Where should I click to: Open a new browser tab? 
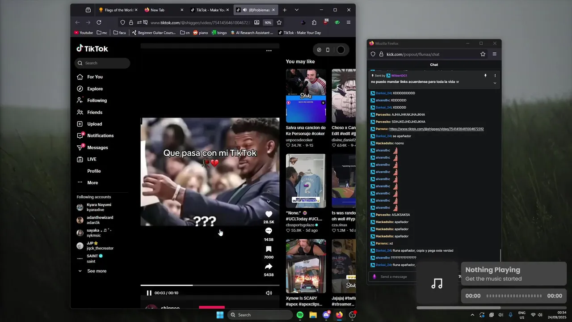(x=285, y=10)
